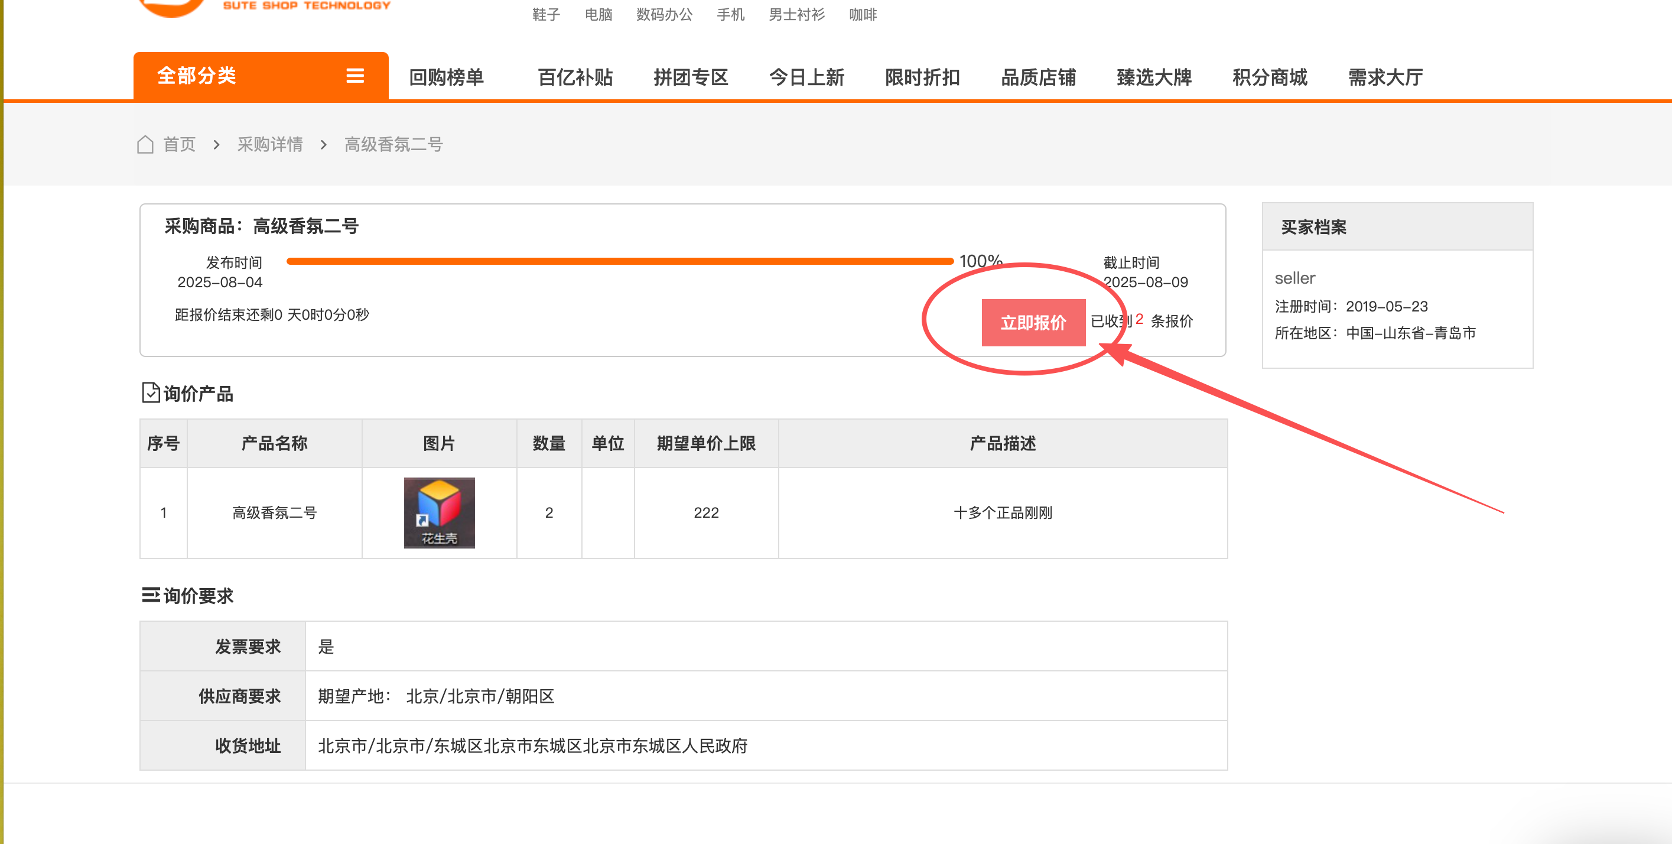Click chevron after 采购详情 in breadcrumb

click(323, 144)
